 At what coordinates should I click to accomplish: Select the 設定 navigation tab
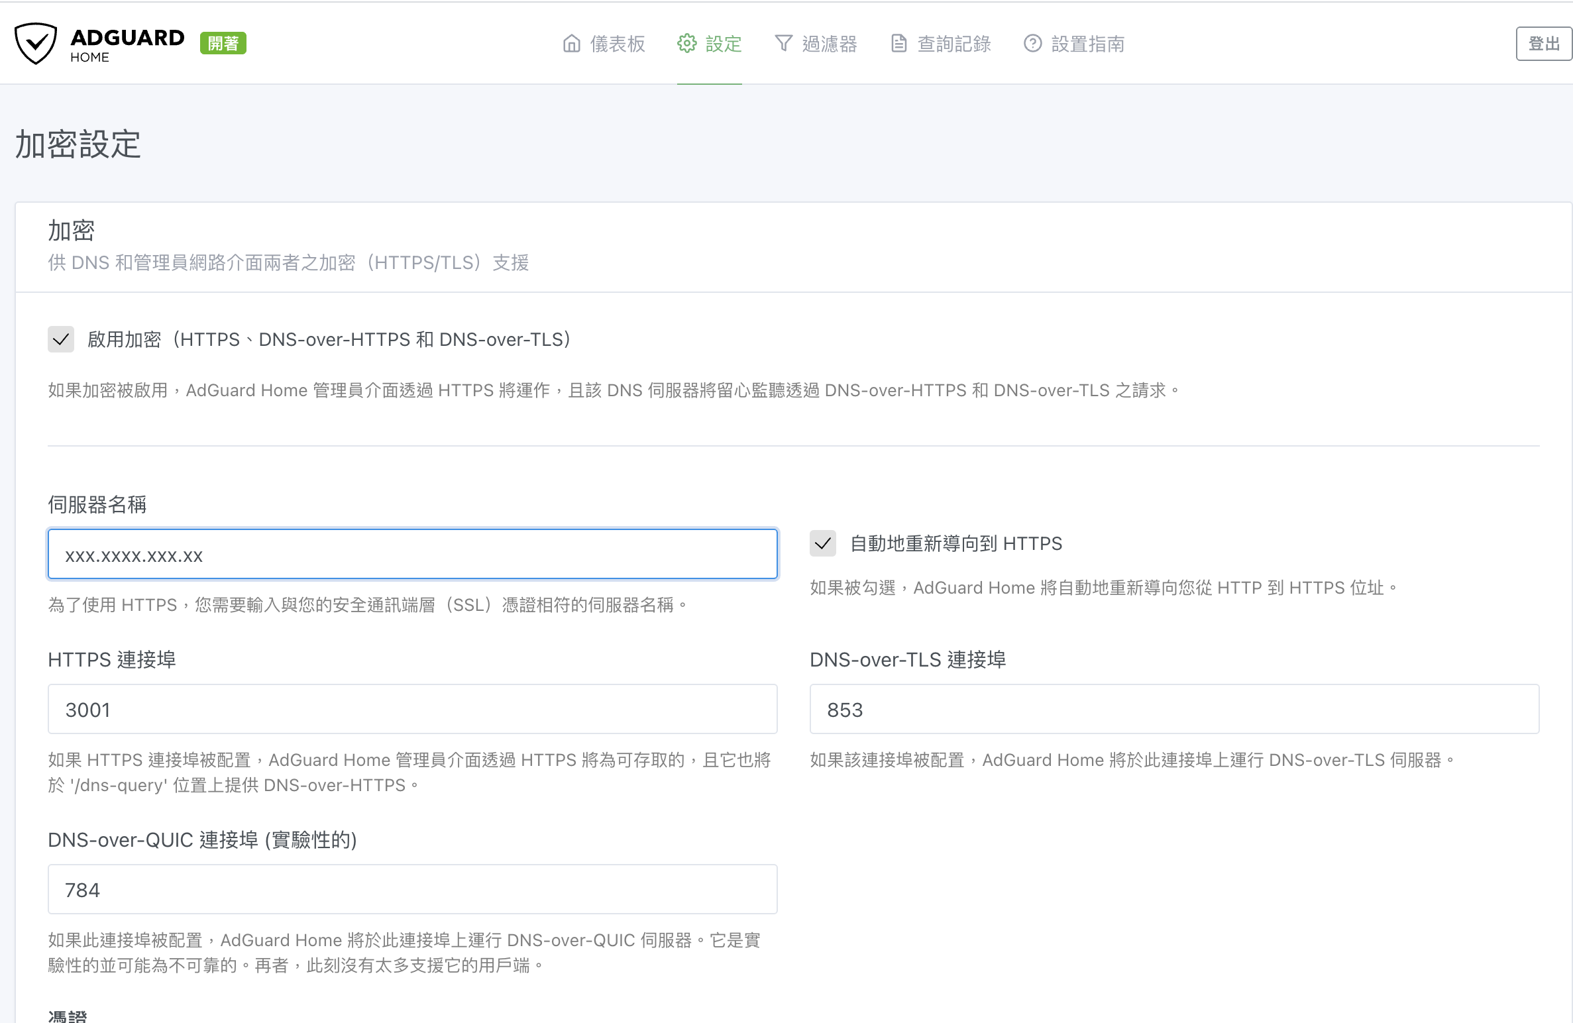tap(724, 44)
